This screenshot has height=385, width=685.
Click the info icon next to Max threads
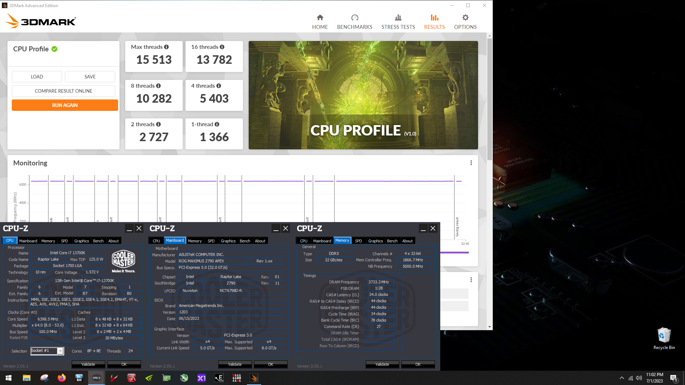tap(166, 47)
